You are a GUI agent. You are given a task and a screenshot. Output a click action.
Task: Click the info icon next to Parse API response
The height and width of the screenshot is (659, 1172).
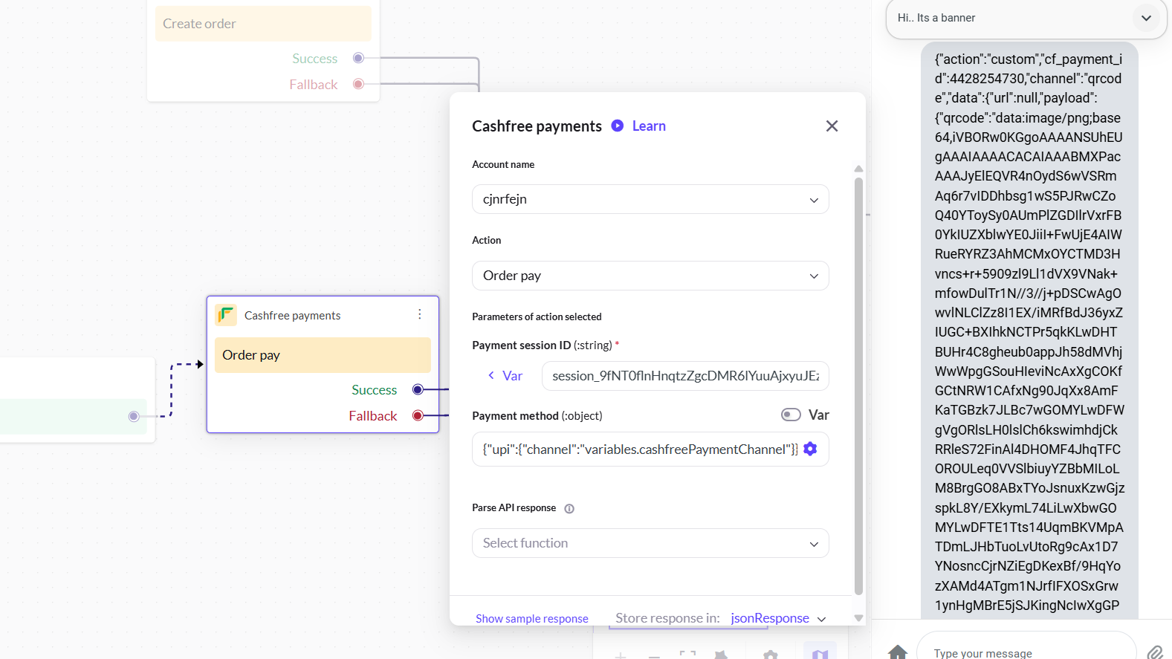pos(569,509)
